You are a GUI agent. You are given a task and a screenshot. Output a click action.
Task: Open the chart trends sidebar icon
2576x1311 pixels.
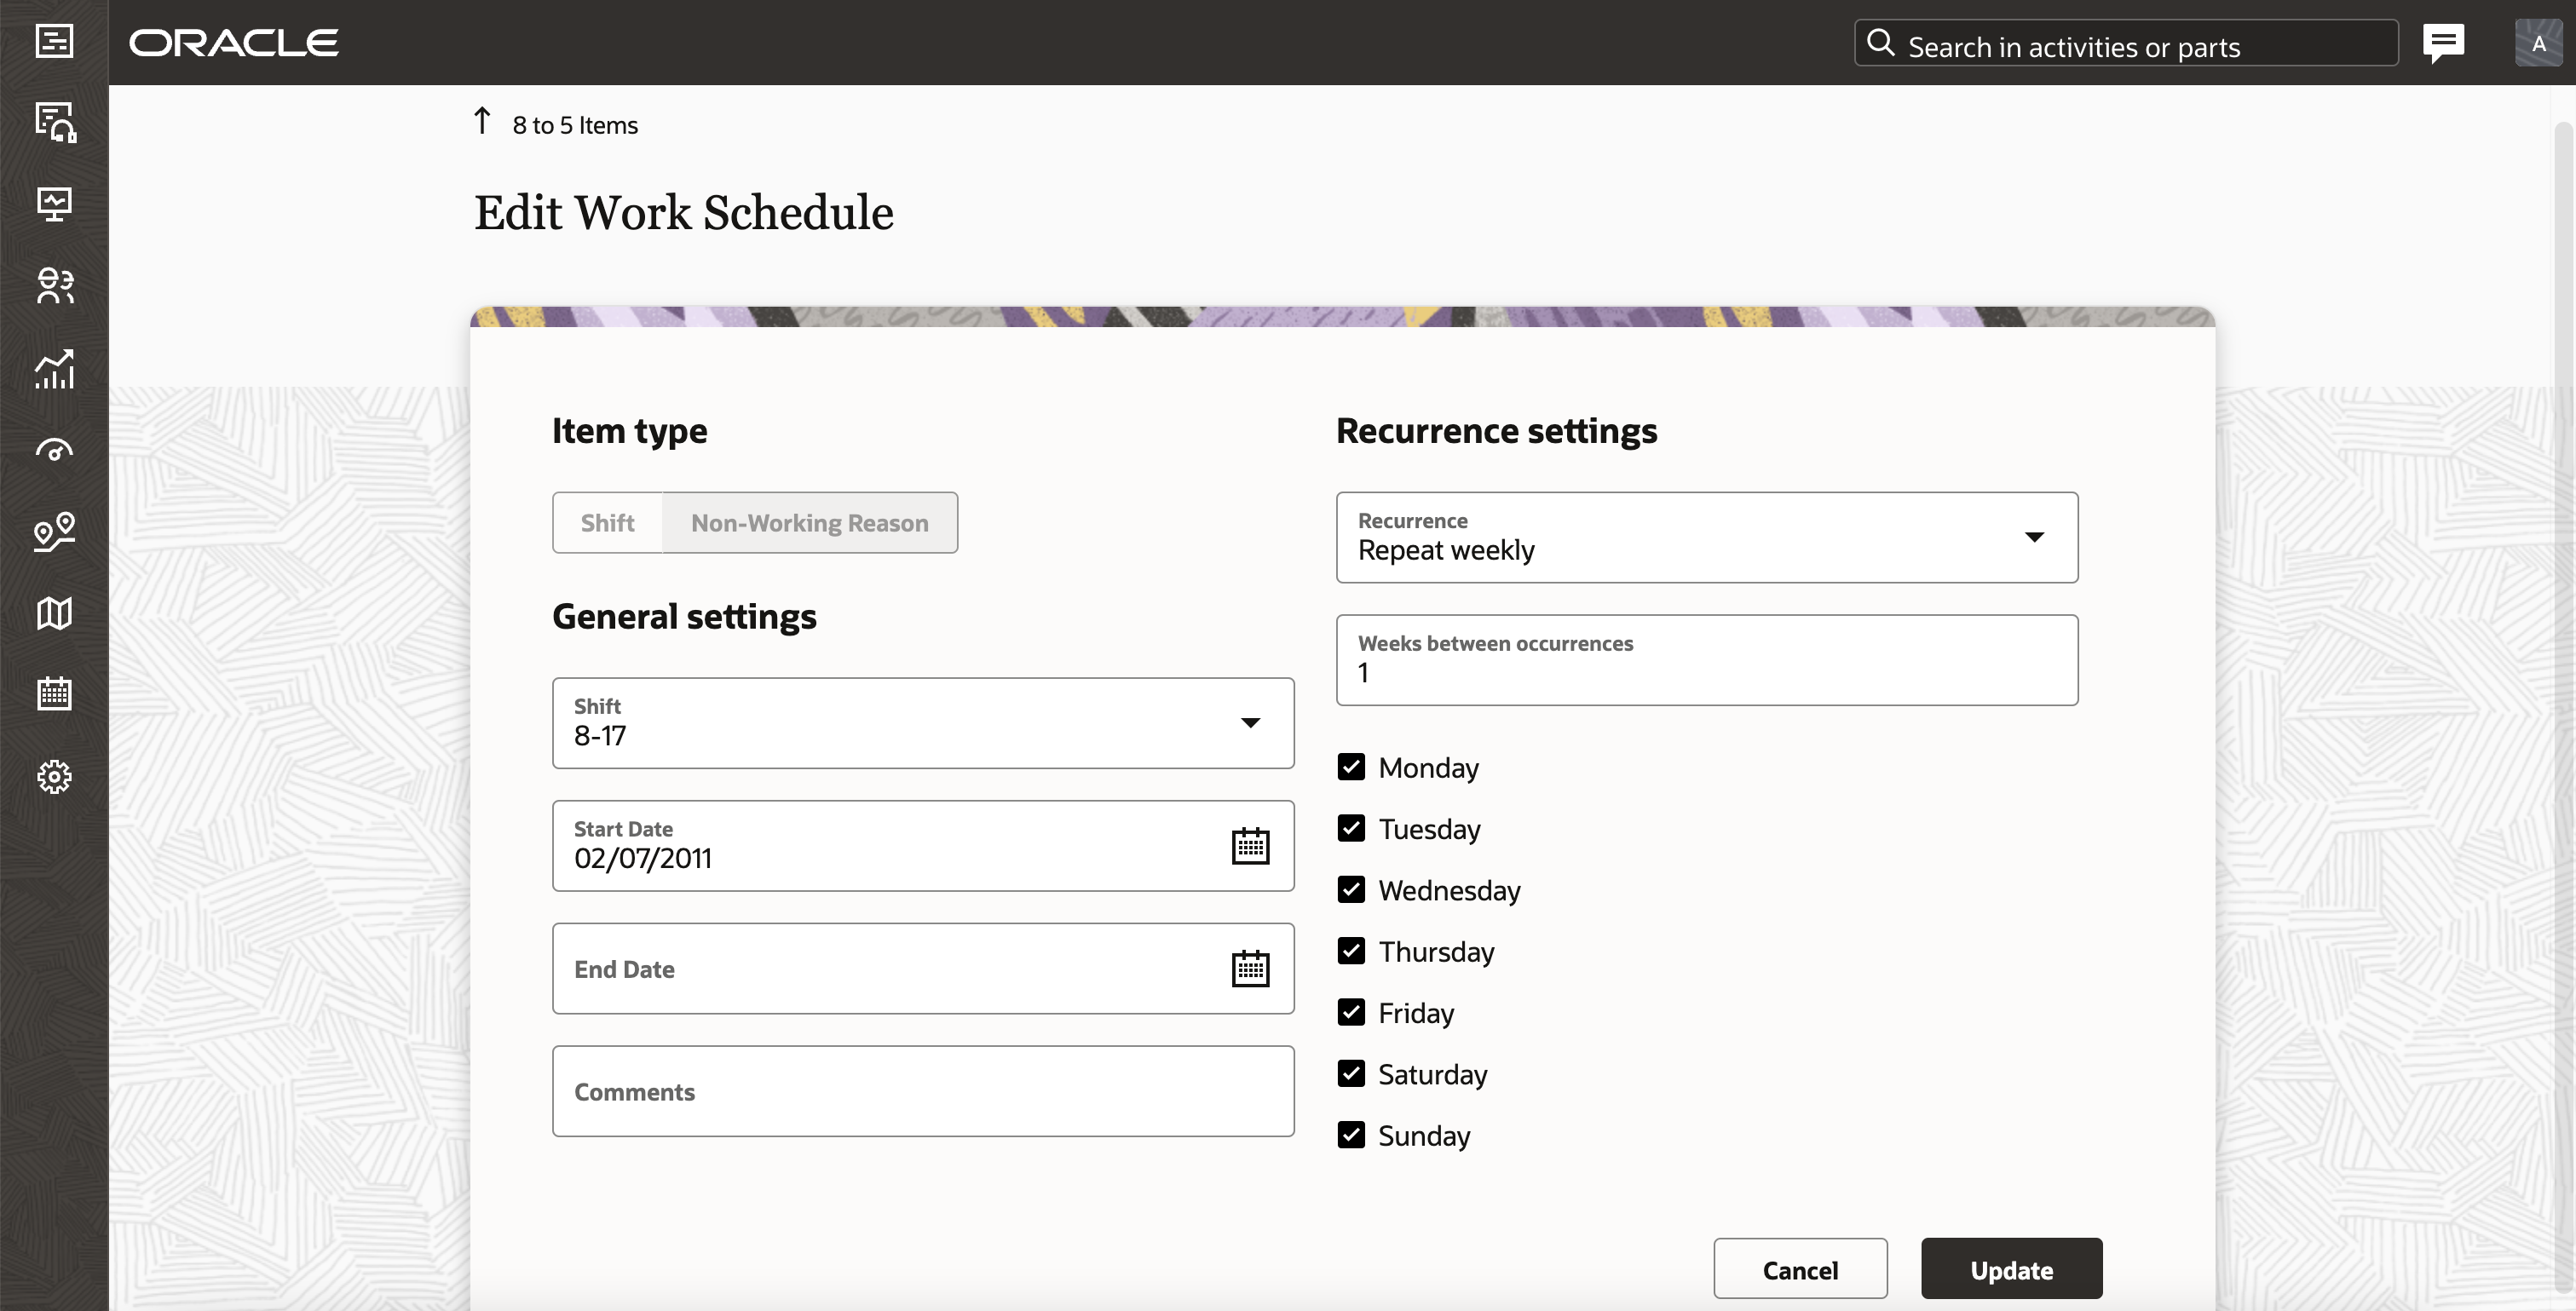point(54,369)
